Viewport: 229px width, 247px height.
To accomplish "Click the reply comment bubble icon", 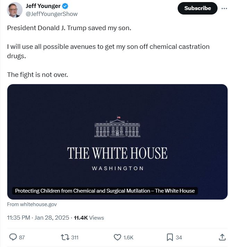I will 13,237.
